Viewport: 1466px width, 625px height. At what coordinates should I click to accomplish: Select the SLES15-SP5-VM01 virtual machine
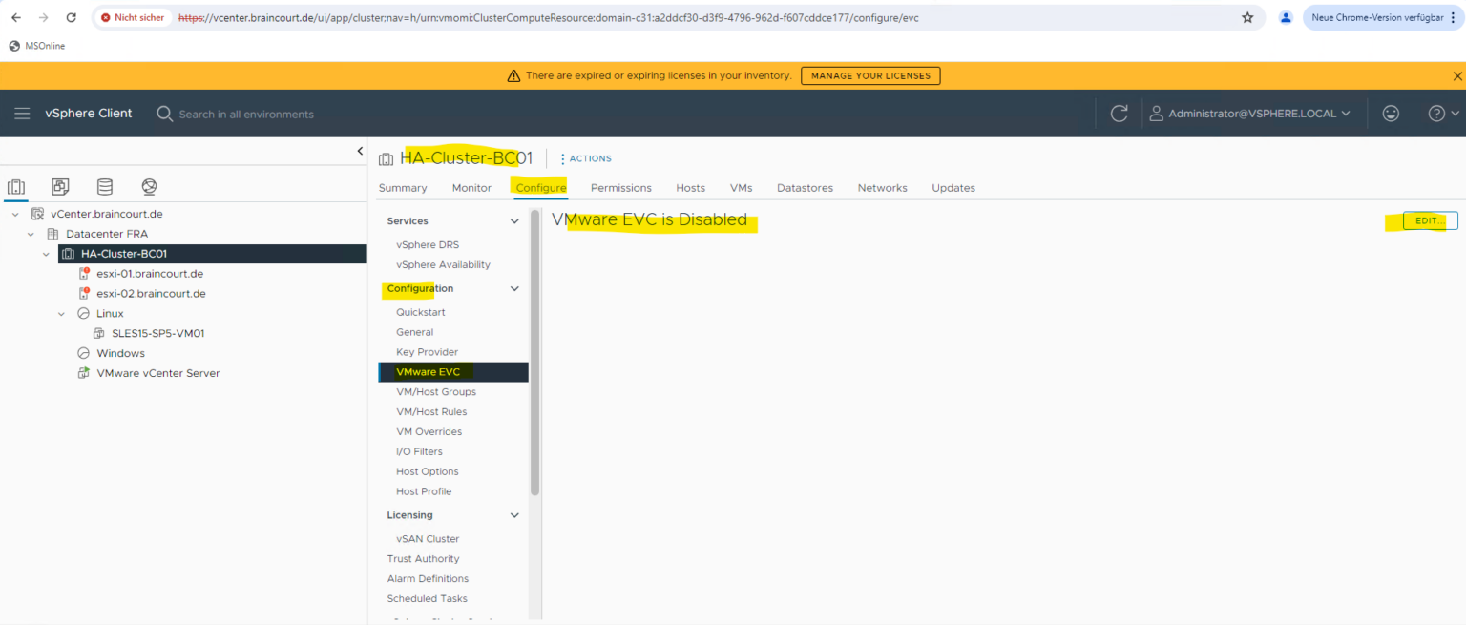[x=158, y=332]
